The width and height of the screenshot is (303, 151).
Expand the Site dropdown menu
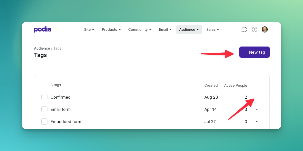89,29
